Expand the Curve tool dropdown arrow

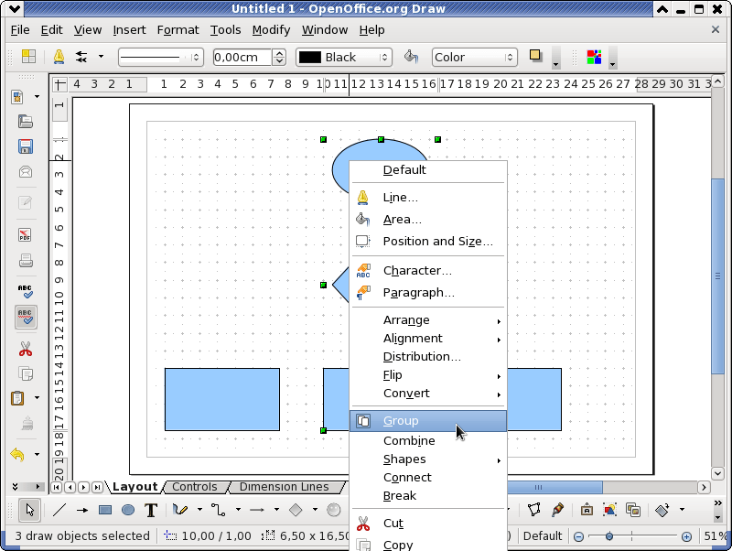tap(199, 510)
